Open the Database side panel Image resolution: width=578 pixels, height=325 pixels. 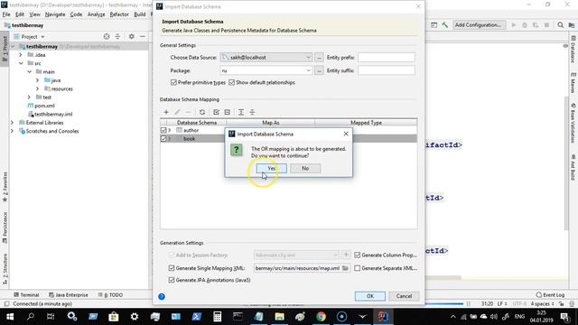pyautogui.click(x=573, y=50)
